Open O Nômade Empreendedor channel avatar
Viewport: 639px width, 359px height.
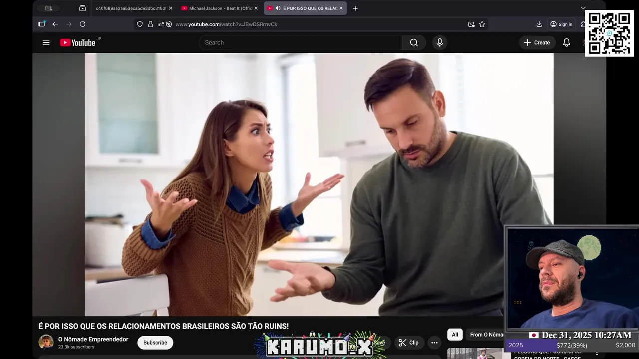click(46, 342)
